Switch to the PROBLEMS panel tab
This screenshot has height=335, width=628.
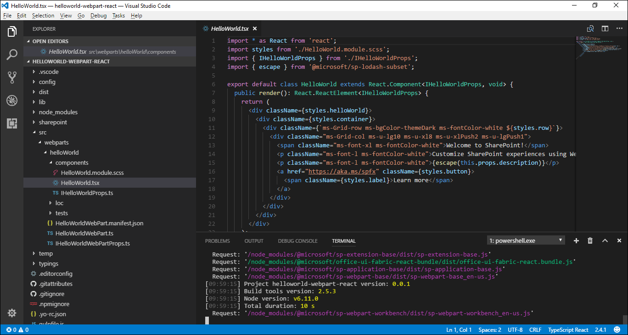pyautogui.click(x=218, y=241)
